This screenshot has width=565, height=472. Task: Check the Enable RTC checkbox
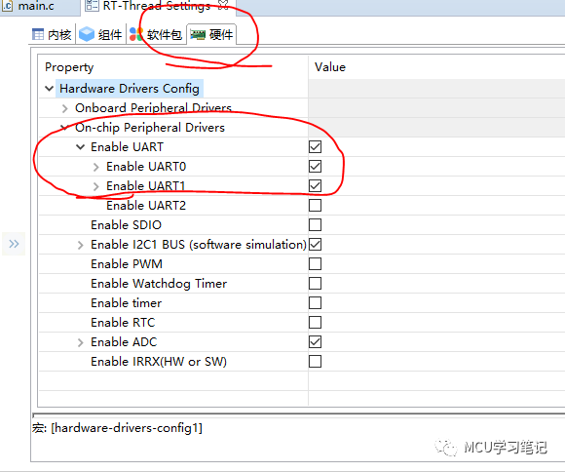tap(315, 322)
